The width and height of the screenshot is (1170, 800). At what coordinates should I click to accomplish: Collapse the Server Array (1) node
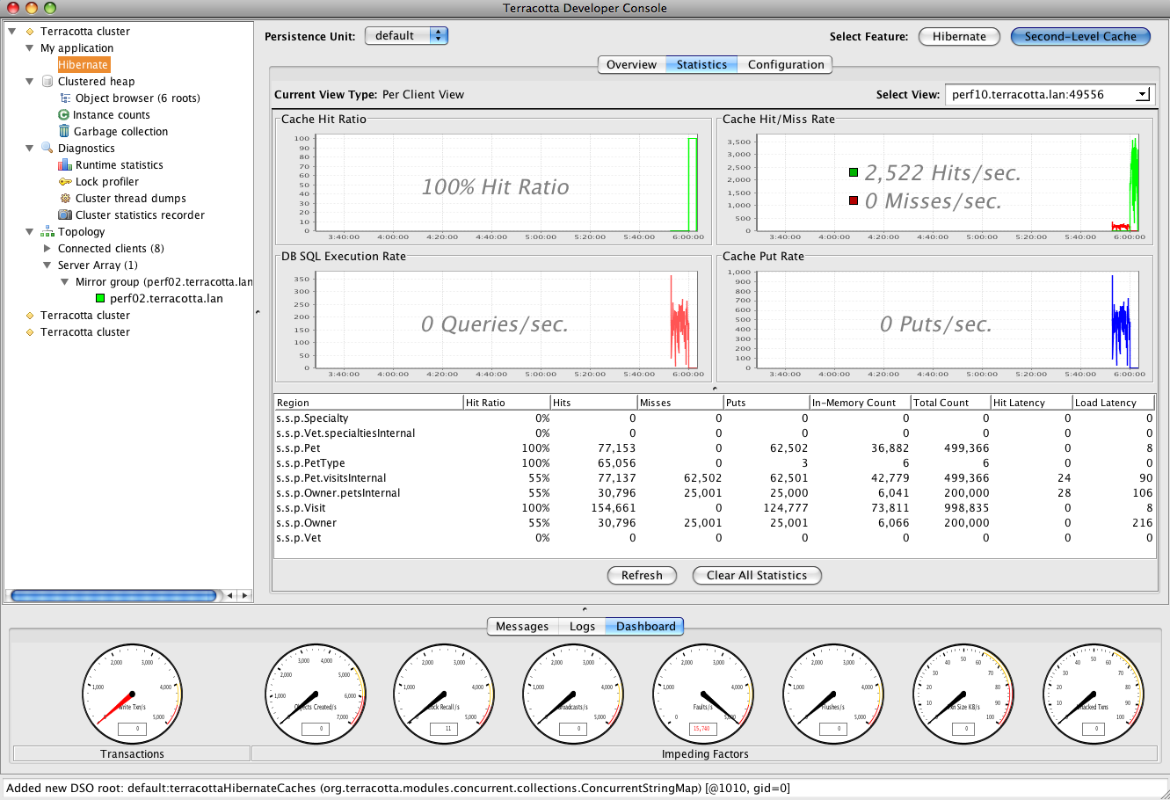point(47,265)
